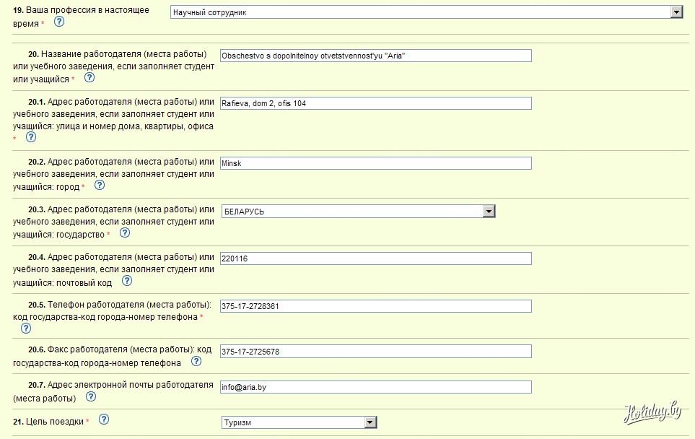Image resolution: width=695 pixels, height=439 pixels.
Task: Click help icon for 20.1 street address
Action: pos(31,136)
